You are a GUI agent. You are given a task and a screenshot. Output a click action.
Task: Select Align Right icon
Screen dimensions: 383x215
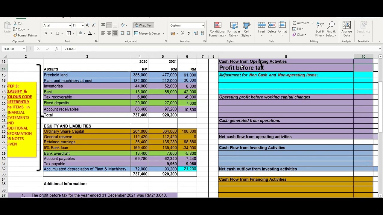tap(115, 33)
